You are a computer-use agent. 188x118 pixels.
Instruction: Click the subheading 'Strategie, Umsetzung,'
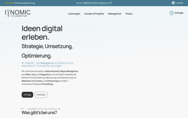point(47,46)
